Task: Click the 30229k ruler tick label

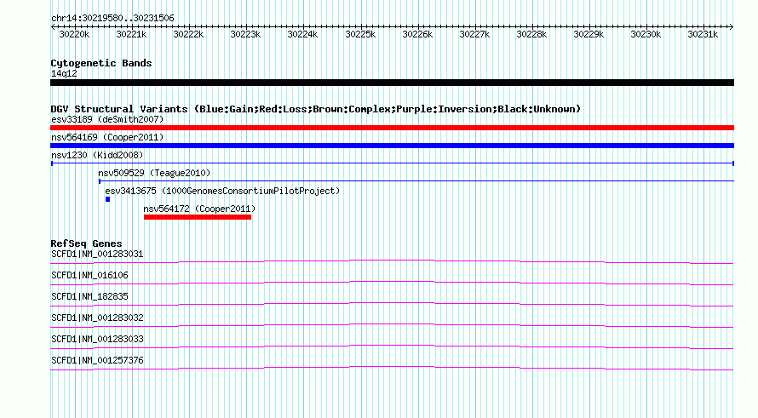Action: [589, 34]
